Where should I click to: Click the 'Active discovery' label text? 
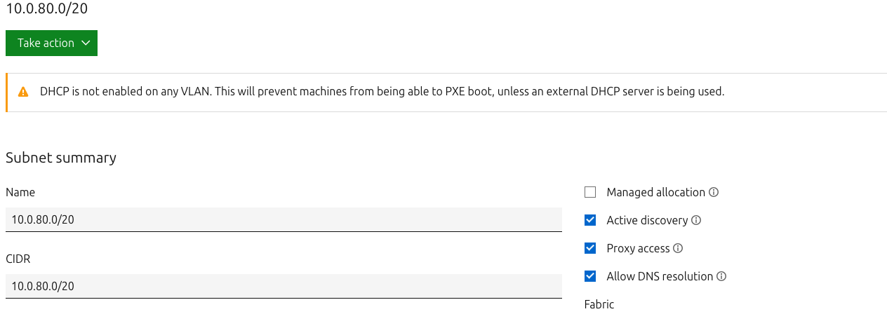pyautogui.click(x=647, y=220)
